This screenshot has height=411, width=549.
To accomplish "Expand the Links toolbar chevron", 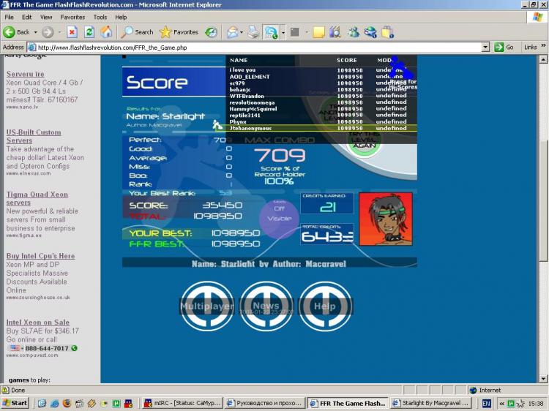I will point(542,47).
